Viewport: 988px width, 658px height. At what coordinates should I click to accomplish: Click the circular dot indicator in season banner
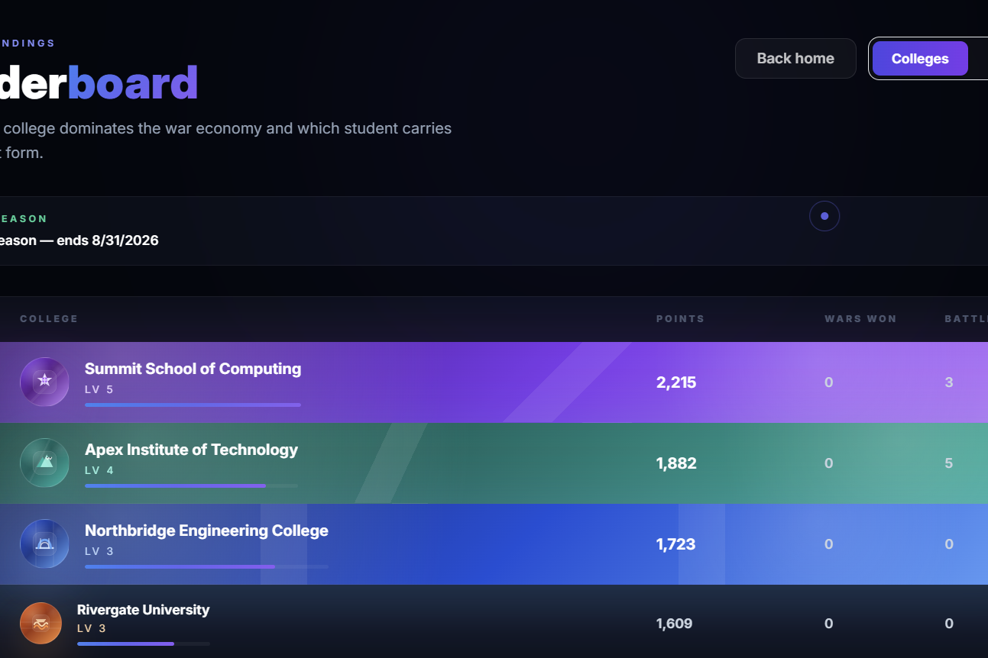point(824,216)
